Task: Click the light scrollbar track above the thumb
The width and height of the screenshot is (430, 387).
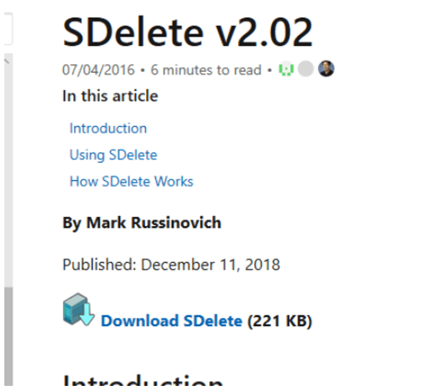Action: (8, 173)
